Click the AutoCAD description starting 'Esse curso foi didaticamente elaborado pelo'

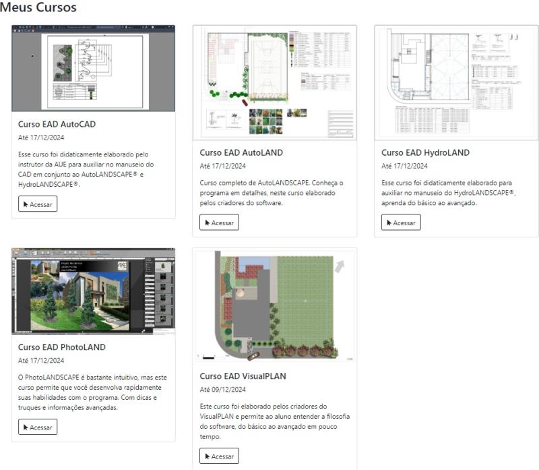click(86, 169)
